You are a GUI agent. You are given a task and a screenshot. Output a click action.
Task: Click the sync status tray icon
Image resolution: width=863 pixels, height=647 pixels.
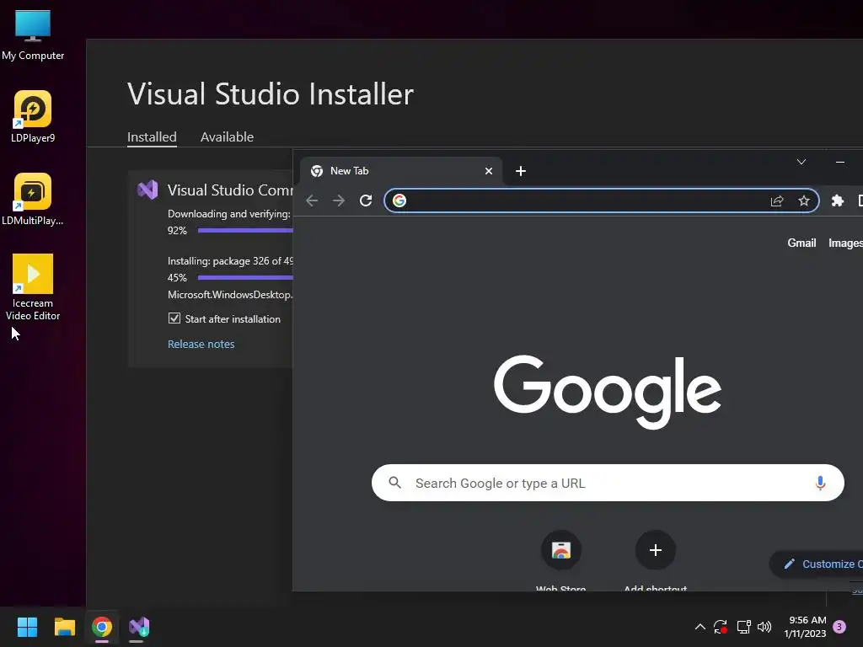tap(721, 627)
